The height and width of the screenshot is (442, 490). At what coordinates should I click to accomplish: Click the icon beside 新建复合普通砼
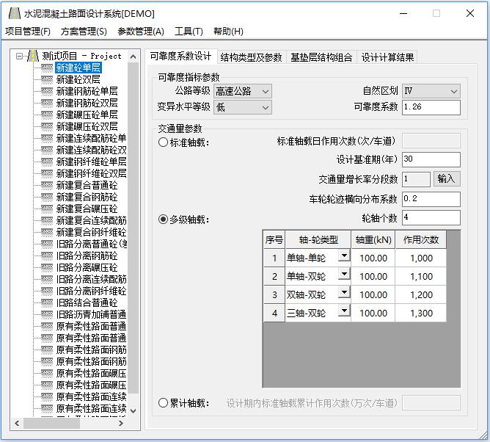47,186
